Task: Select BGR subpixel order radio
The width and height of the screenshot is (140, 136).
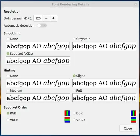Action: 74,113
